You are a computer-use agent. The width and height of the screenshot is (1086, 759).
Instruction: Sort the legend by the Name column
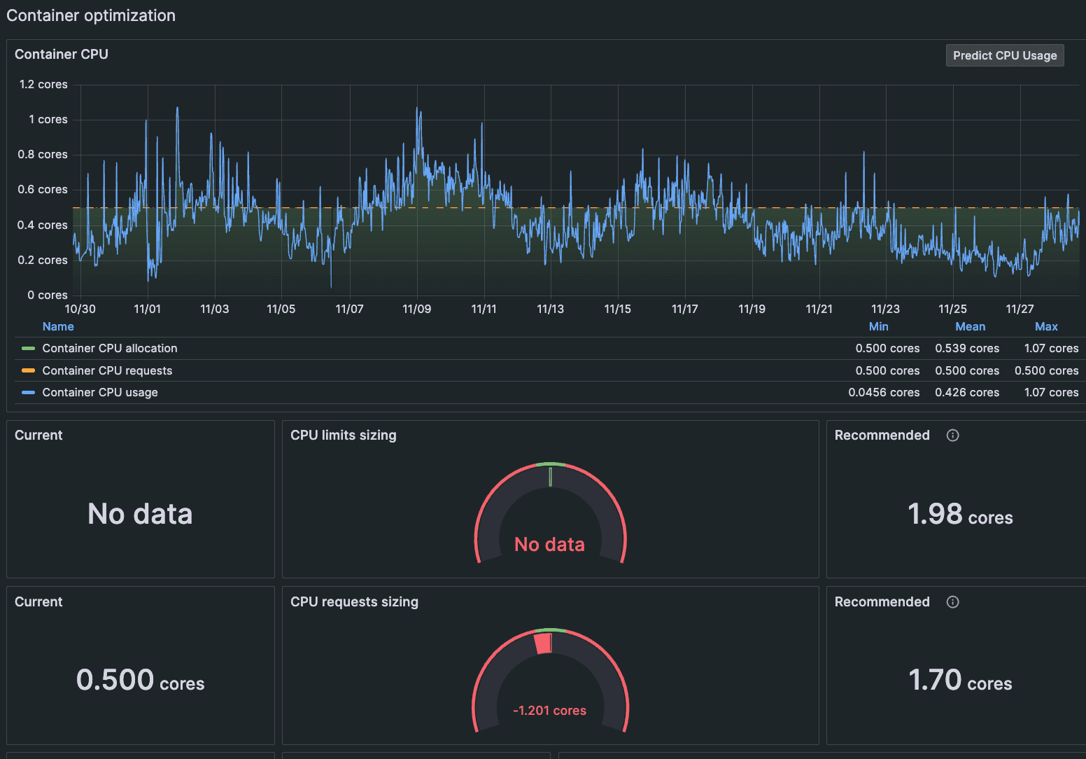[x=58, y=326]
